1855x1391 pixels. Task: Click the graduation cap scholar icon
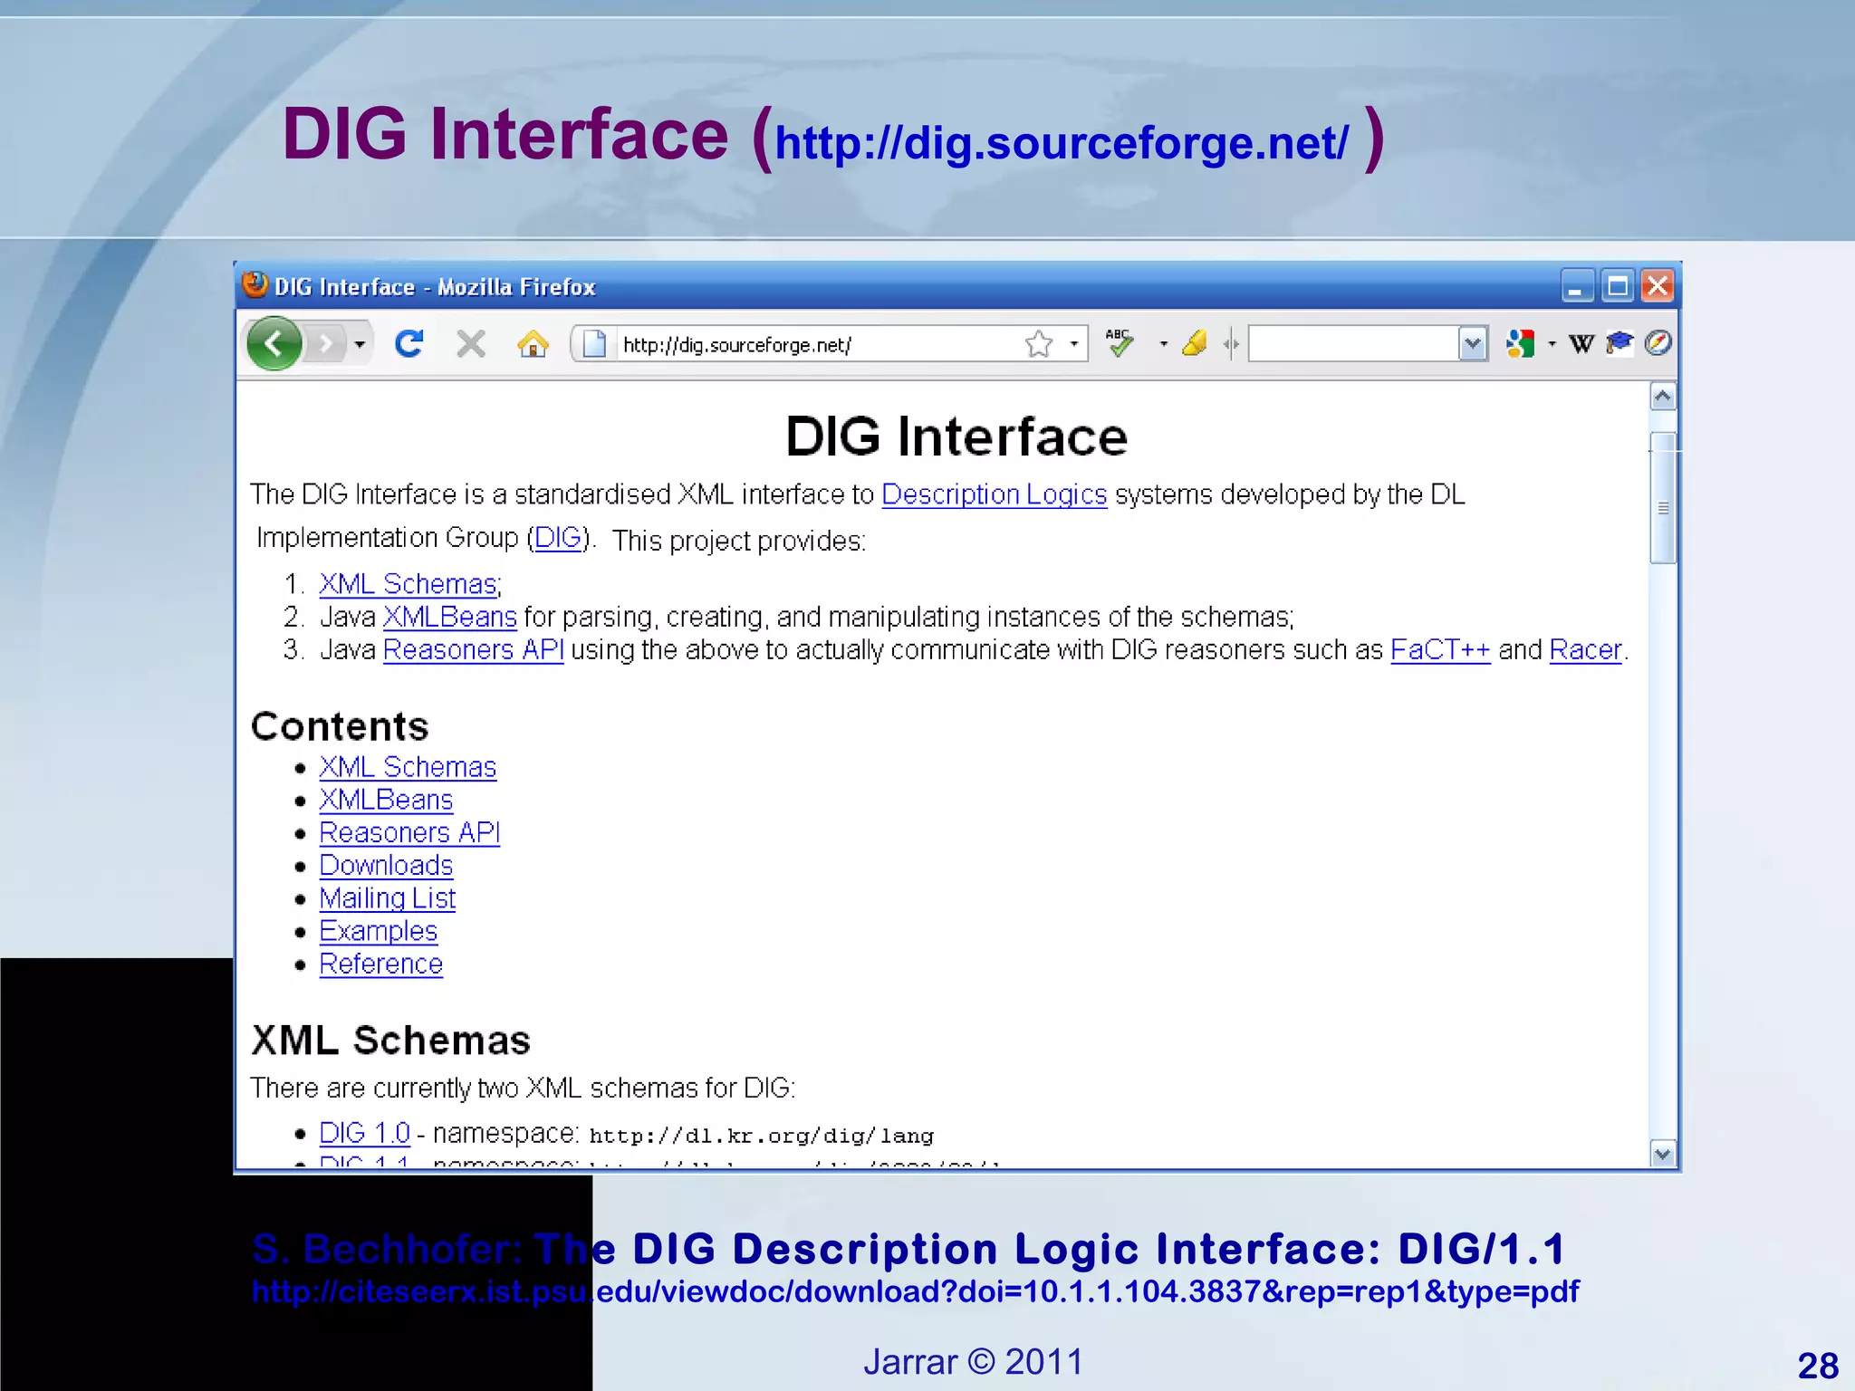[x=1620, y=343]
